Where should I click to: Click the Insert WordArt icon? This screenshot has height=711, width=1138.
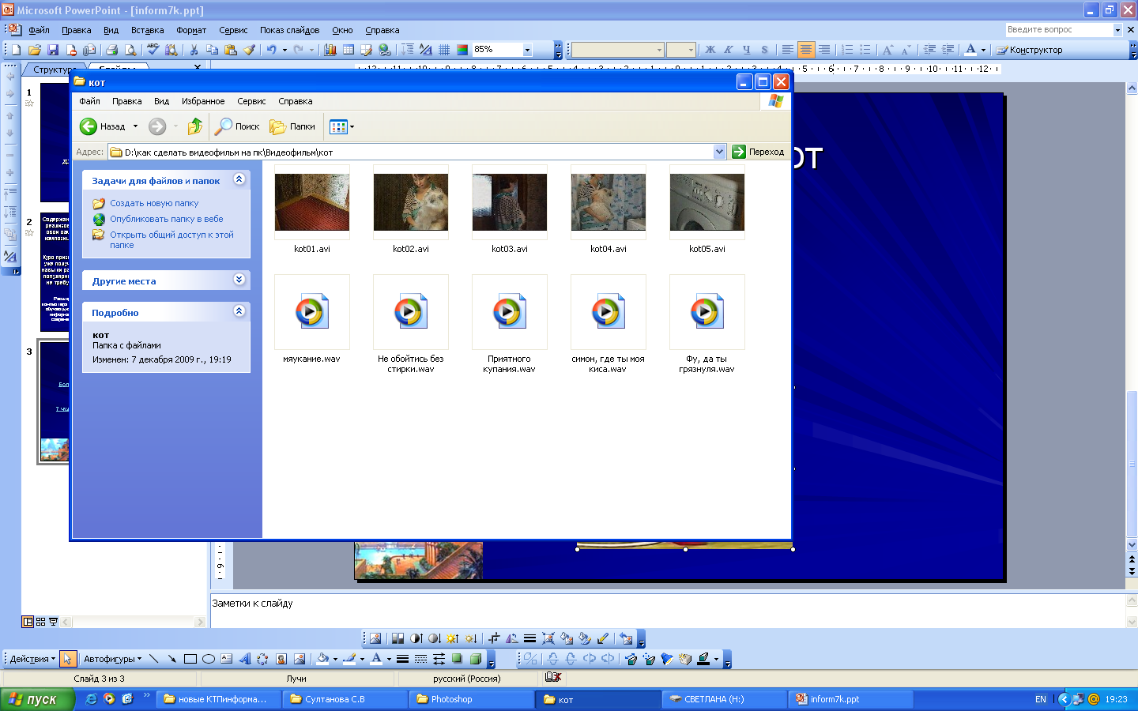[244, 659]
